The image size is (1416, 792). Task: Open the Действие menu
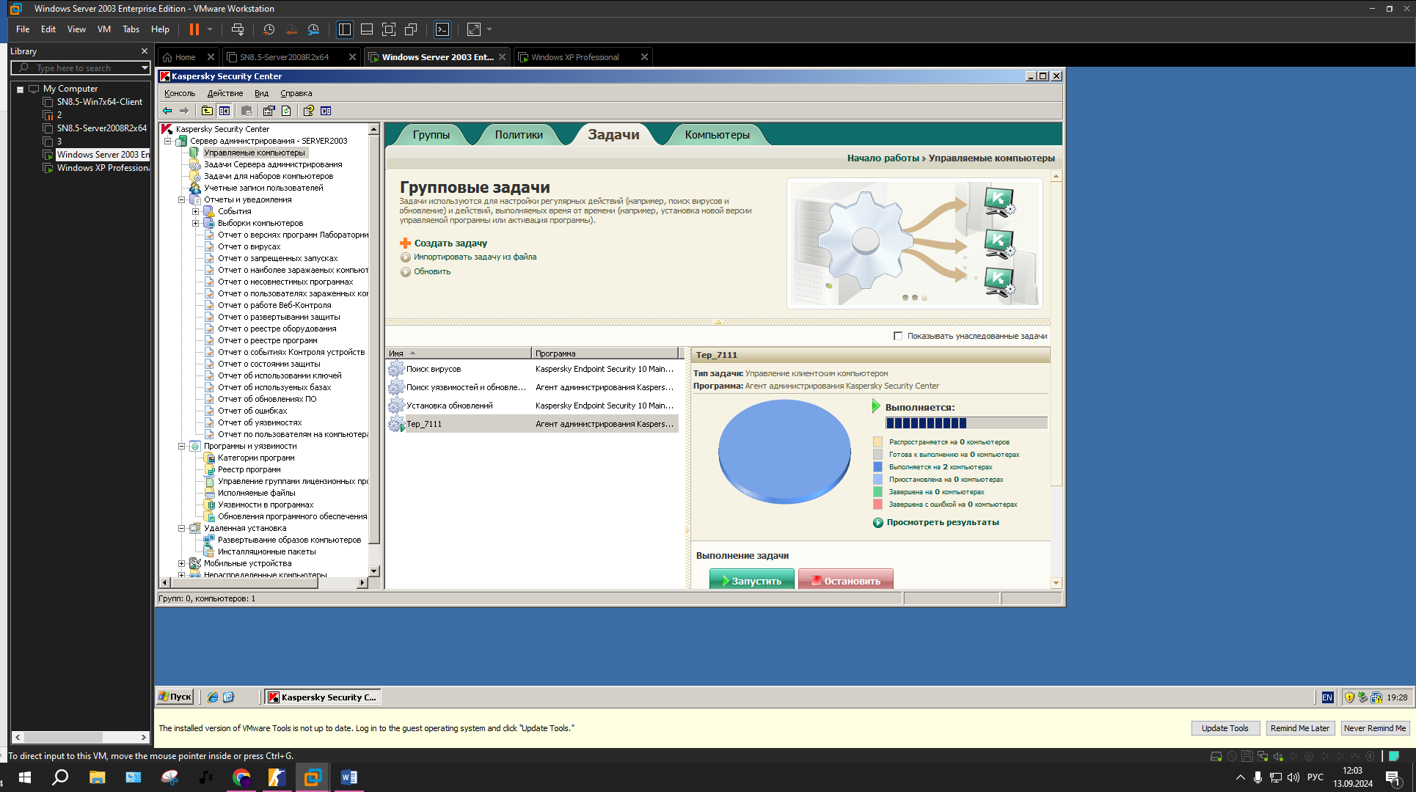[x=225, y=93]
